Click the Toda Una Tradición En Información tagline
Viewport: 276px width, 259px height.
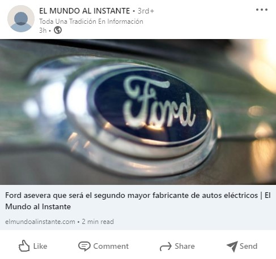91,21
